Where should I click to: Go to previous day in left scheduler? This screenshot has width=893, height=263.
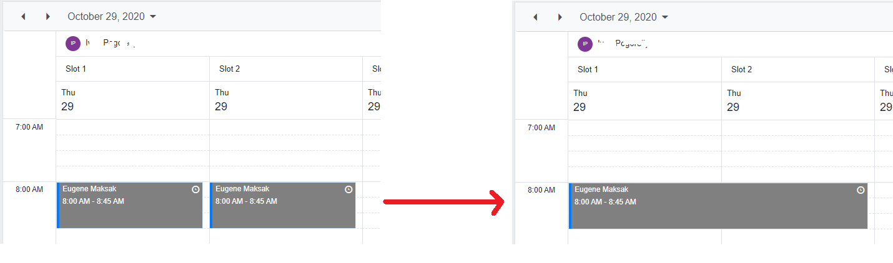23,17
